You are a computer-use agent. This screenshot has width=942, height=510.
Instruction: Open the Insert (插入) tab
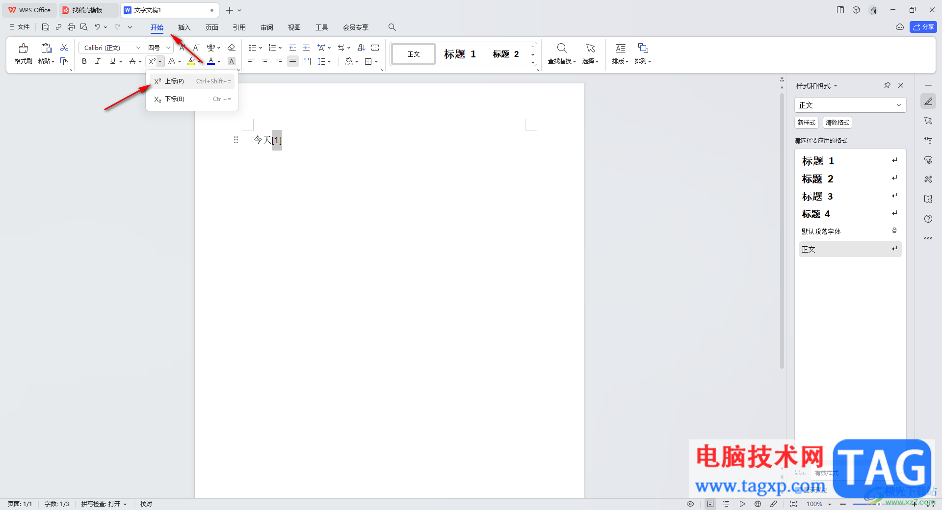(x=184, y=27)
